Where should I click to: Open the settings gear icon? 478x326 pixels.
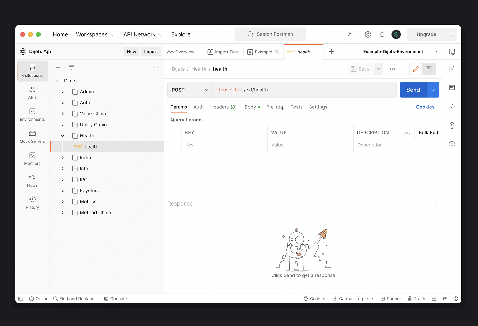[368, 34]
